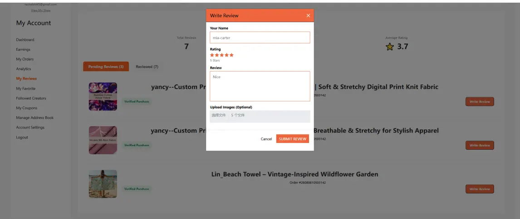Click the Your Name input field

(260, 38)
